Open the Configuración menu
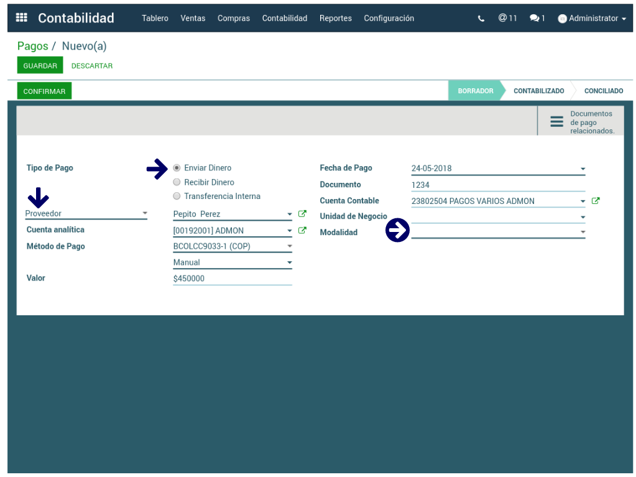The image size is (636, 477). [389, 18]
